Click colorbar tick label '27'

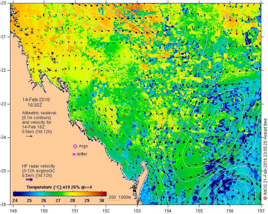58,200
